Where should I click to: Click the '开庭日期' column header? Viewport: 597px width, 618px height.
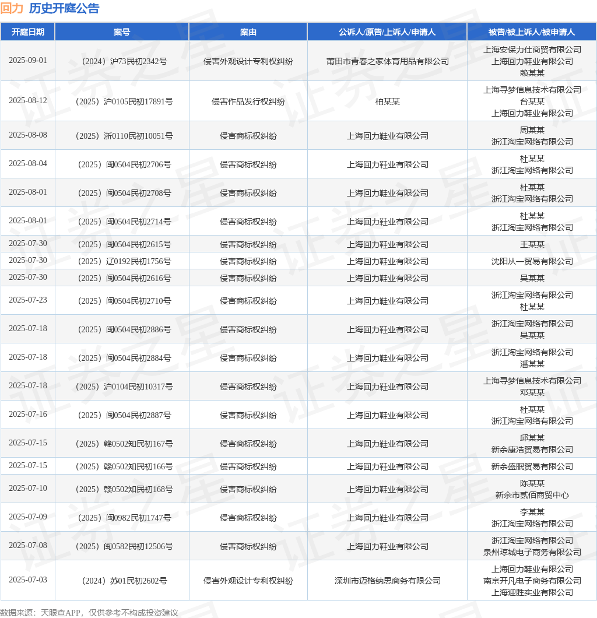27,32
